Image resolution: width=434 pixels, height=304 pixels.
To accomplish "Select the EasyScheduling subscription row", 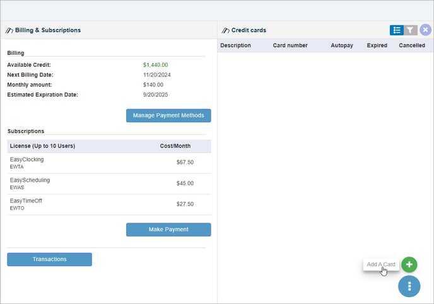I will [x=109, y=184].
